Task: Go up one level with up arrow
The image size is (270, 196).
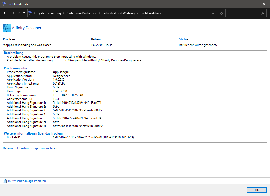Action: (24, 13)
